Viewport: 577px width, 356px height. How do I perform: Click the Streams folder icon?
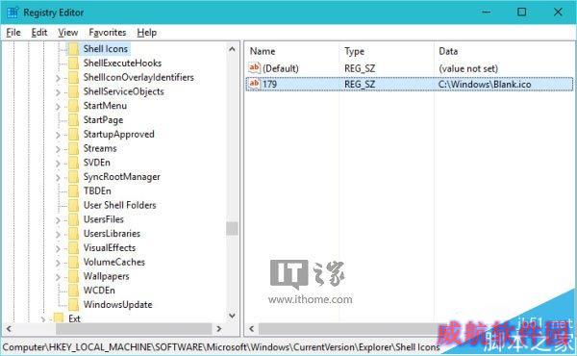[74, 148]
